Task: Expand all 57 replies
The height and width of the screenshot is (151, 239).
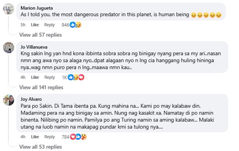Action: click(40, 35)
